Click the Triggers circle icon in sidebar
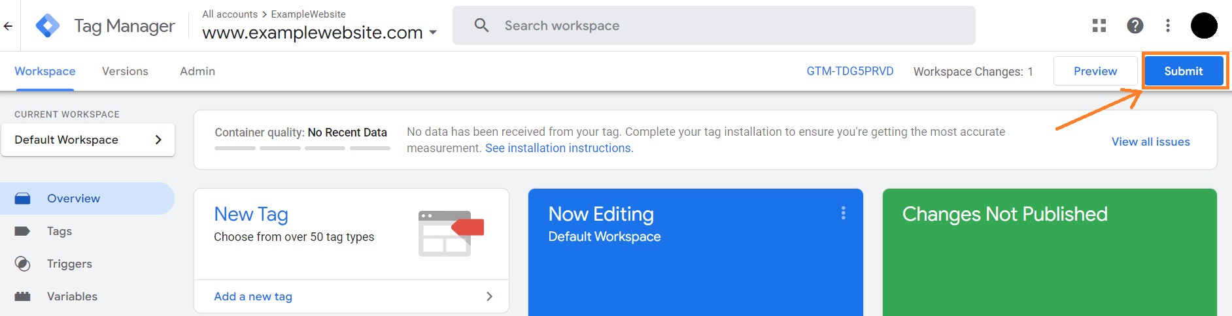Image resolution: width=1232 pixels, height=316 pixels. click(x=23, y=264)
